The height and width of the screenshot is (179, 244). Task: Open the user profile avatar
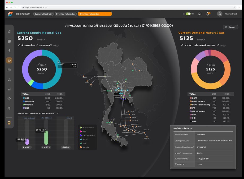click(x=220, y=14)
